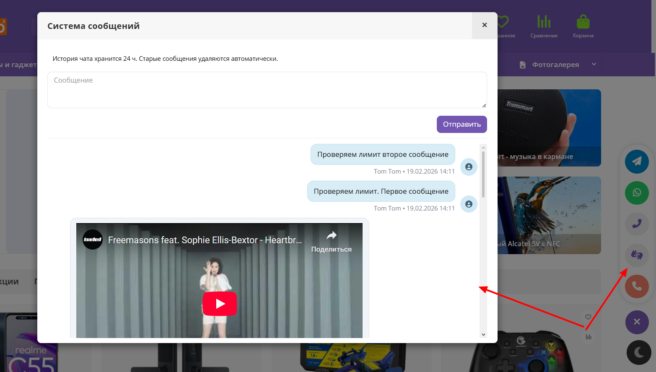The image size is (656, 372).
Task: Expand the Фотогалерея menu chevron
Action: click(x=594, y=64)
